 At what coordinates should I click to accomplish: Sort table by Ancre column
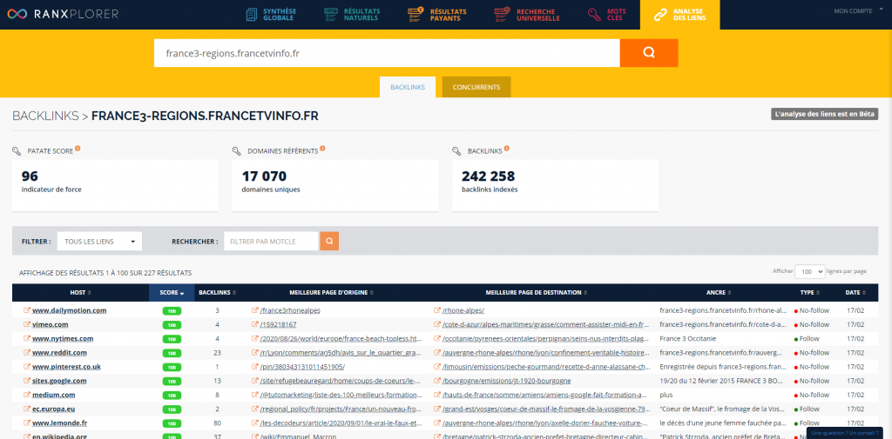click(718, 292)
